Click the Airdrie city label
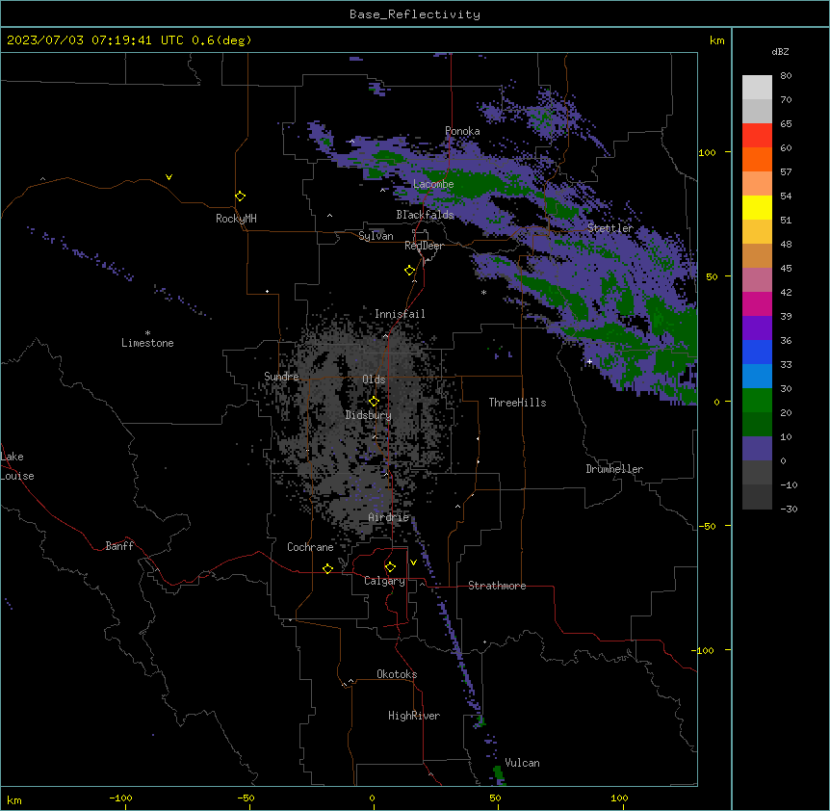This screenshot has height=811, width=830. click(388, 517)
